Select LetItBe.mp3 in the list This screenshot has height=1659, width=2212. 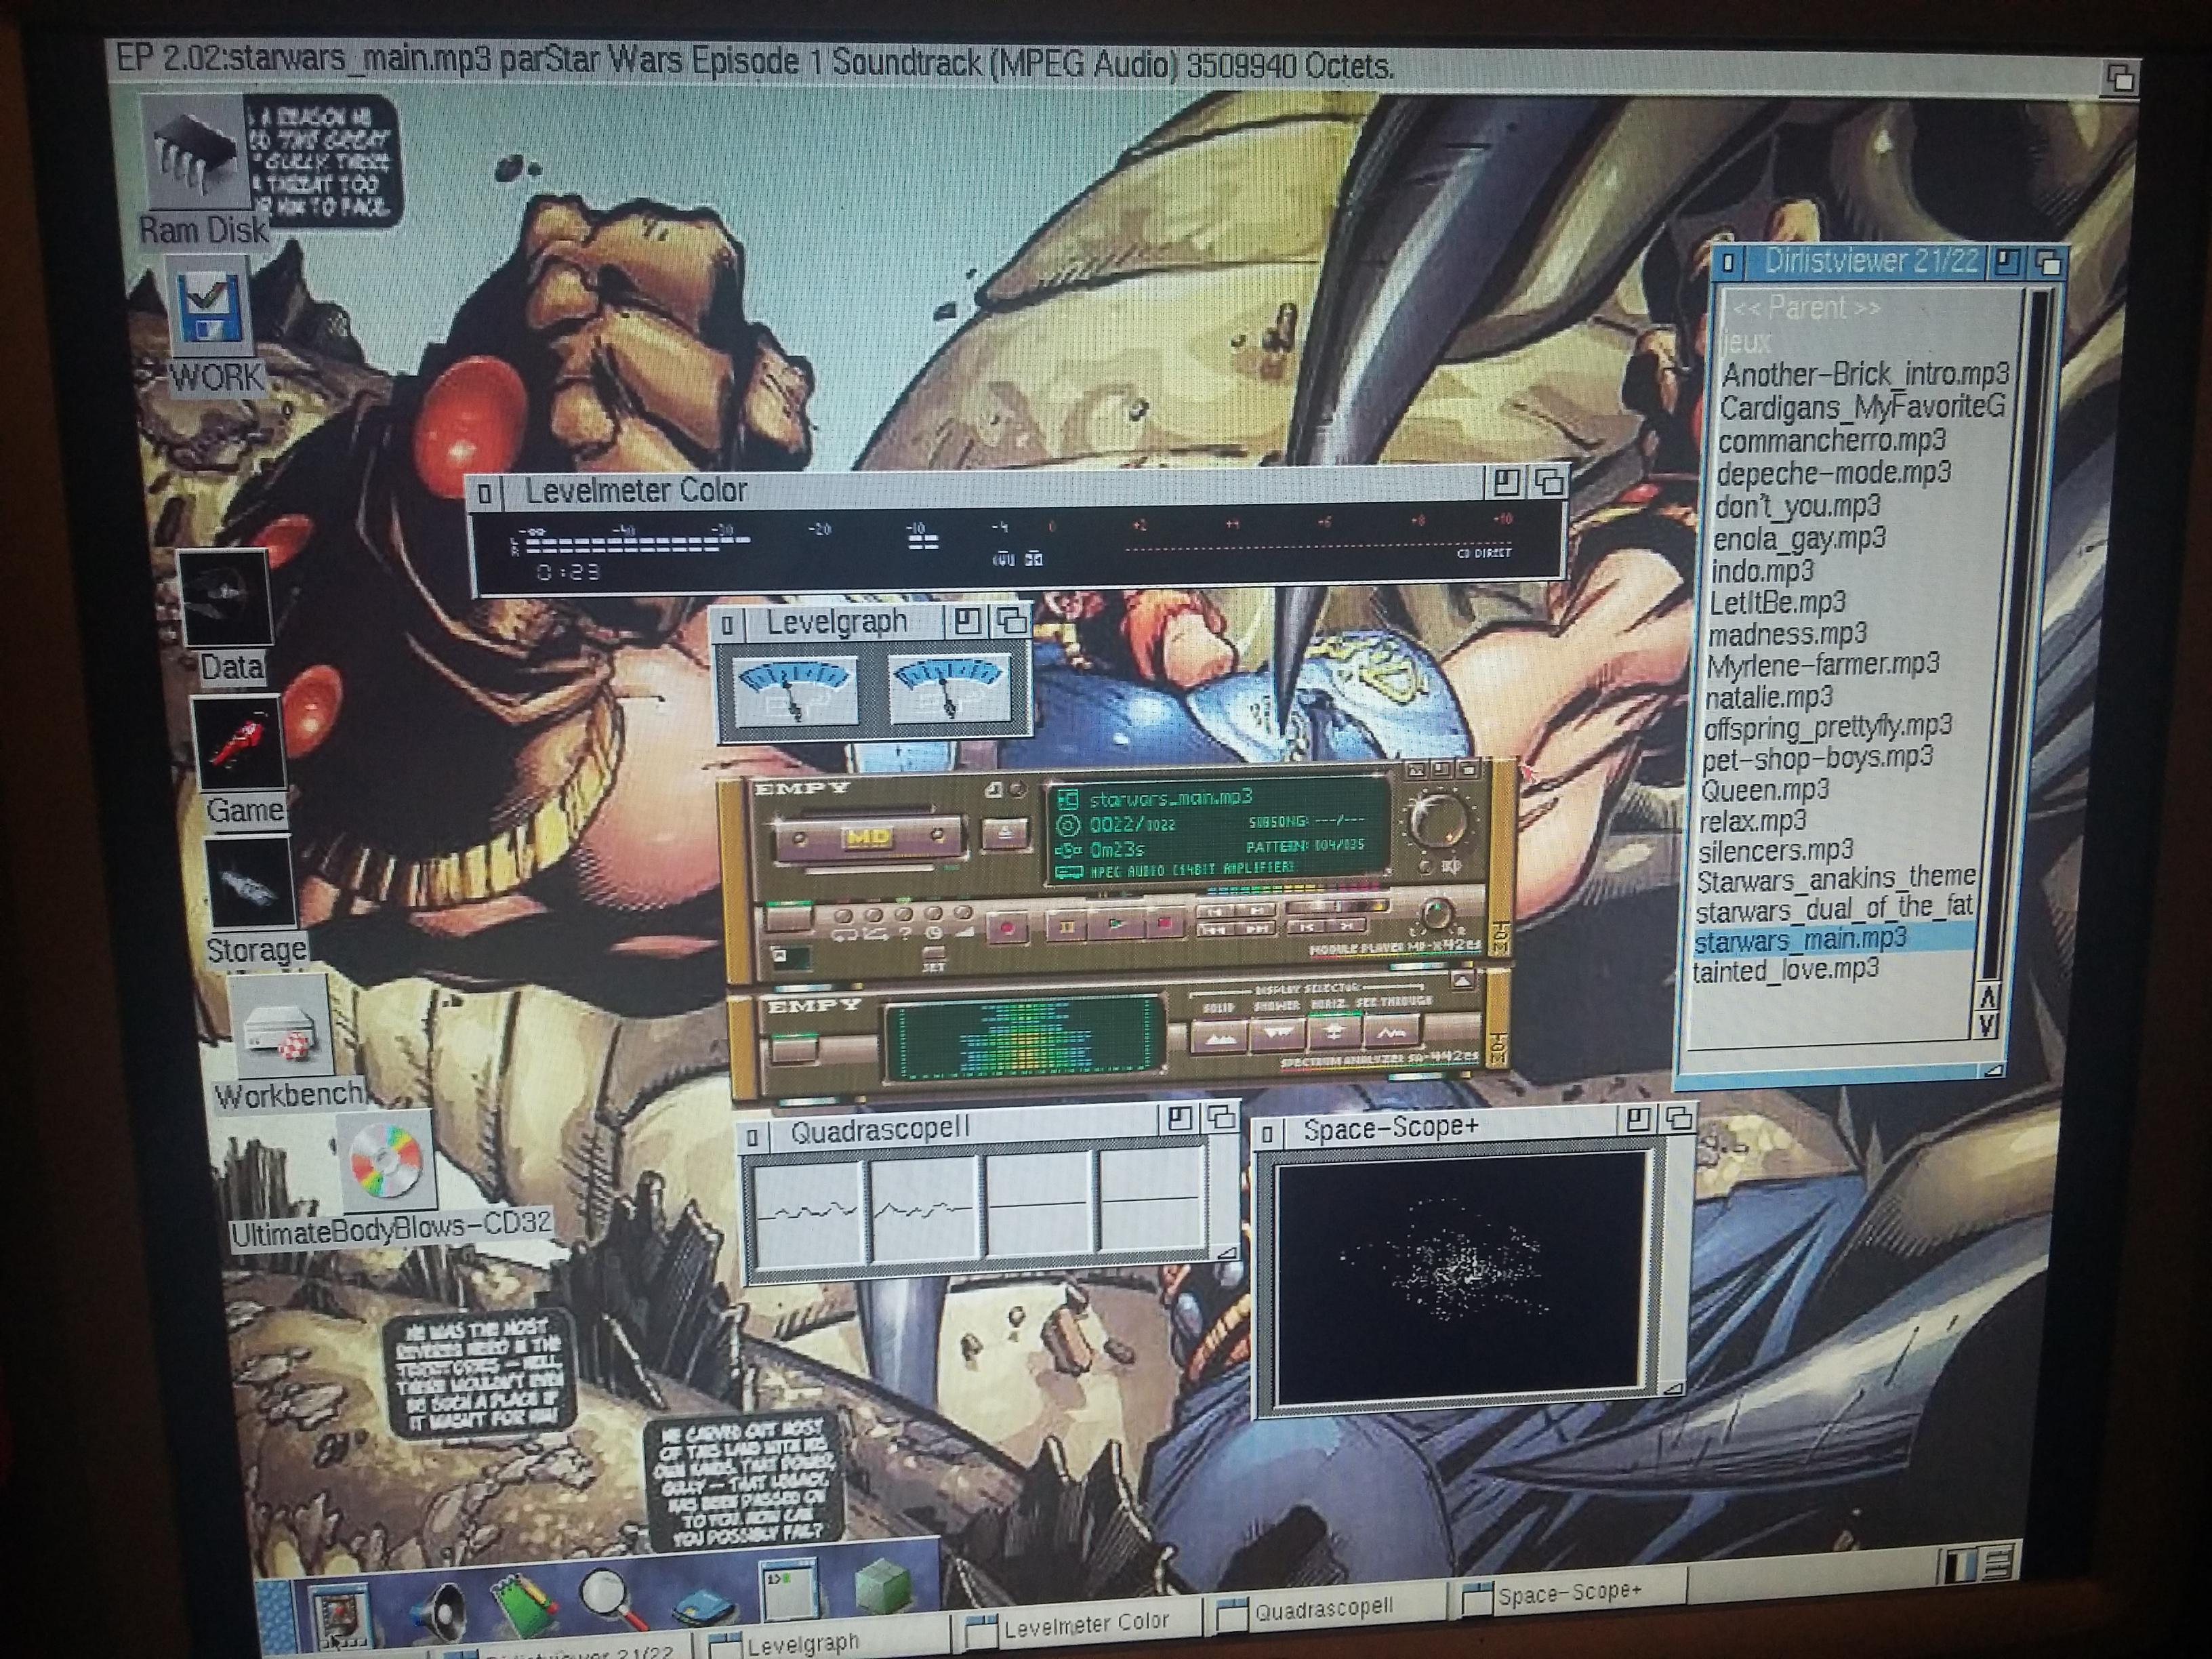pos(1777,603)
